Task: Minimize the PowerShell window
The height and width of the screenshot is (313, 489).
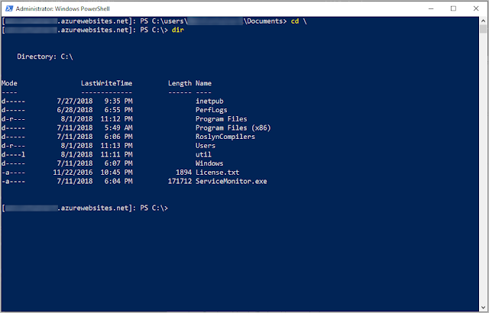Action: coord(431,8)
